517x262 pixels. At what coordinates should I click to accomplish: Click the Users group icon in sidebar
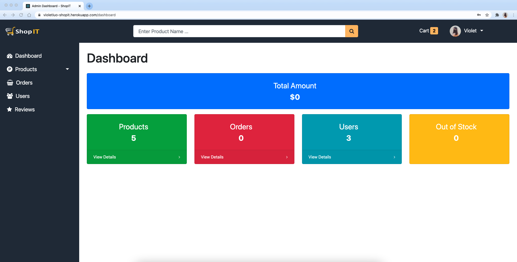click(x=10, y=96)
